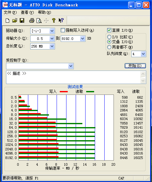Activate the context help arrow icon
Viewport: 152px width, 182px height.
pyautogui.click(x=61, y=20)
